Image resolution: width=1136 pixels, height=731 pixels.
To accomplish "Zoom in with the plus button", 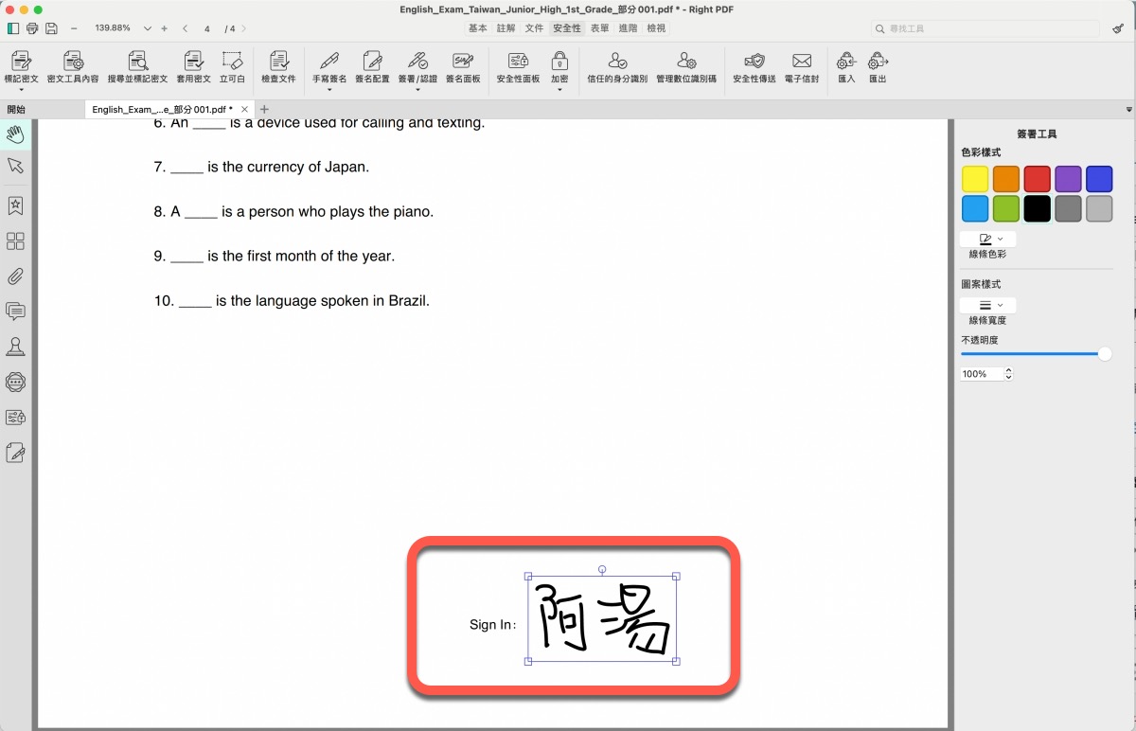I will [x=164, y=28].
